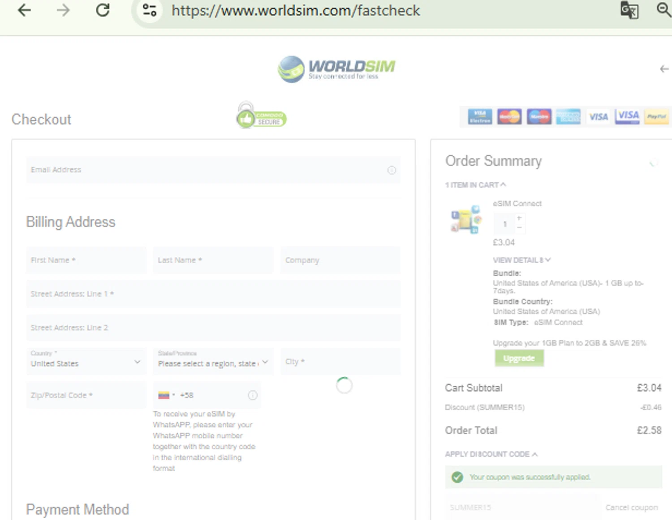Viewport: 672px width, 520px height.
Task: Click the Visa Electron card icon
Action: [x=480, y=117]
